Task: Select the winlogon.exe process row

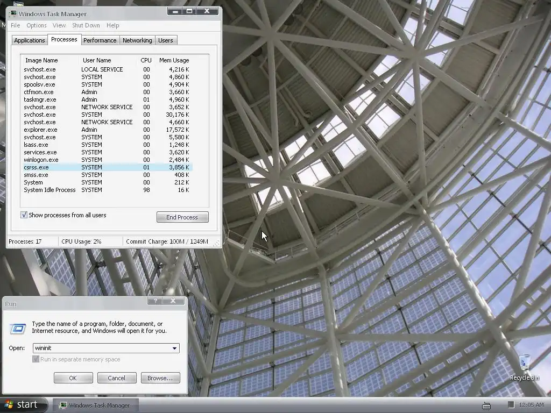Action: coord(107,160)
